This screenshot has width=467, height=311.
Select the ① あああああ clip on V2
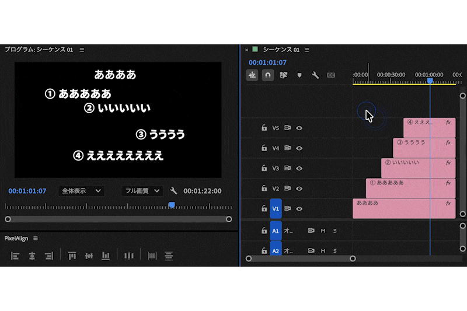click(411, 188)
